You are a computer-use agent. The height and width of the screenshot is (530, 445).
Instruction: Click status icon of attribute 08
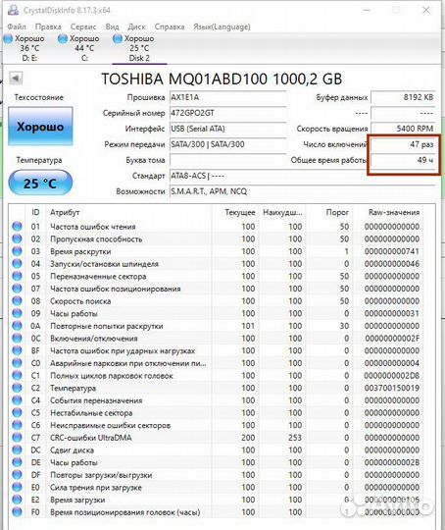pyautogui.click(x=17, y=301)
